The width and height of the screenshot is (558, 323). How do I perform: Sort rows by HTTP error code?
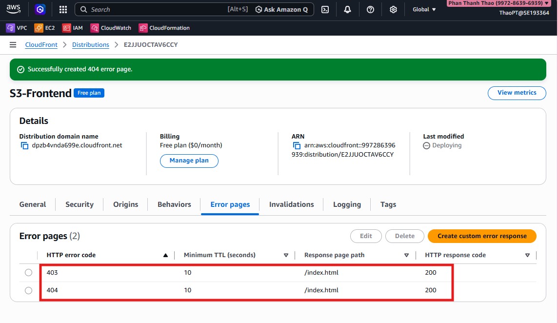165,255
